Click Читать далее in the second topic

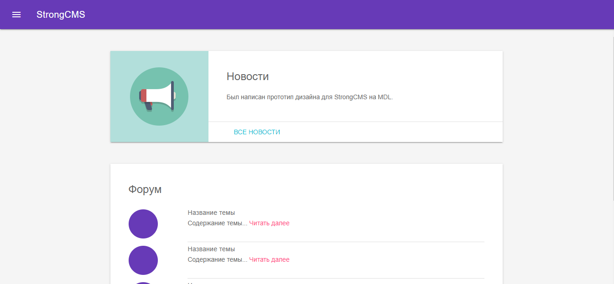point(269,259)
